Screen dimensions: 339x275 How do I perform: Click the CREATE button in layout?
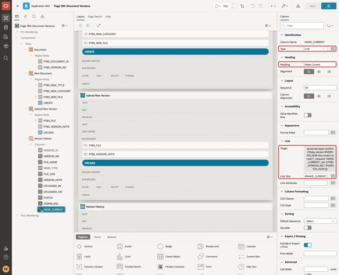point(175,52)
